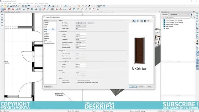
Task: Click the Cancel button
Action: coord(141,87)
